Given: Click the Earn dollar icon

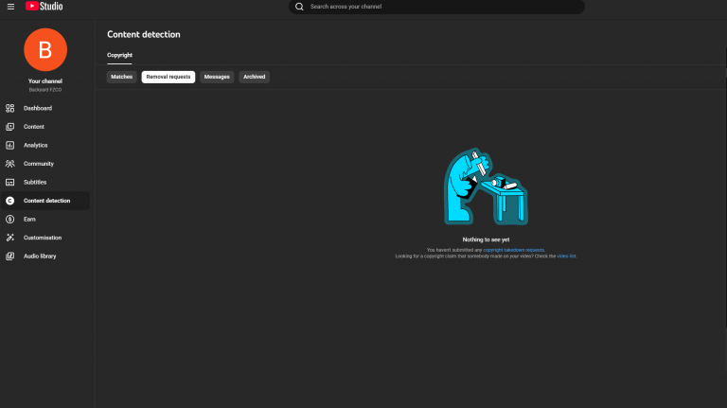Looking at the screenshot, I should [9, 220].
